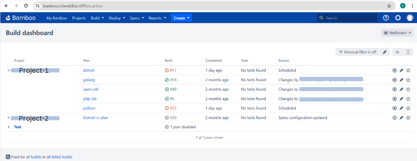The width and height of the screenshot is (417, 161).
Task: Open the Specs menu
Action: coord(137,18)
